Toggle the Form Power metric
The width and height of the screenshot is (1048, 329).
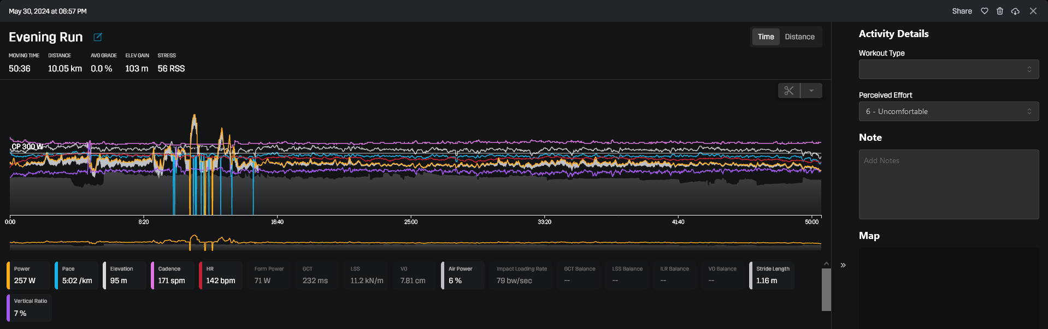[x=269, y=275]
